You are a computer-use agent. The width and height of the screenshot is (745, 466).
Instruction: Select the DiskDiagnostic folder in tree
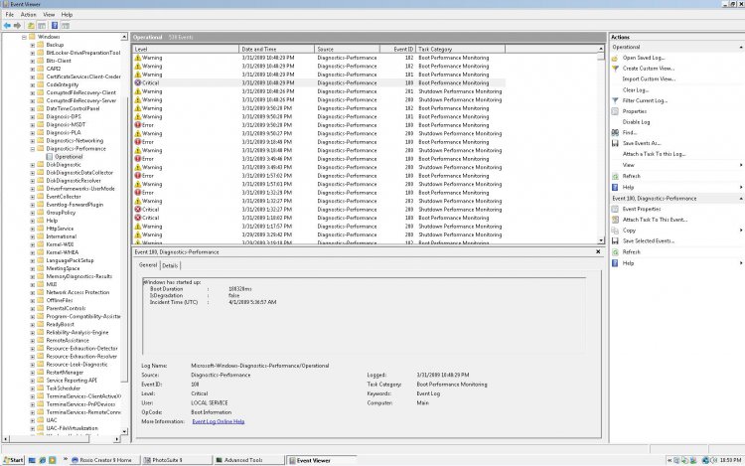[x=64, y=165]
